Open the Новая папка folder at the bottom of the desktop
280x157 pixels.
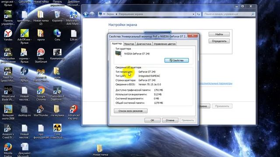[x=100, y=150]
